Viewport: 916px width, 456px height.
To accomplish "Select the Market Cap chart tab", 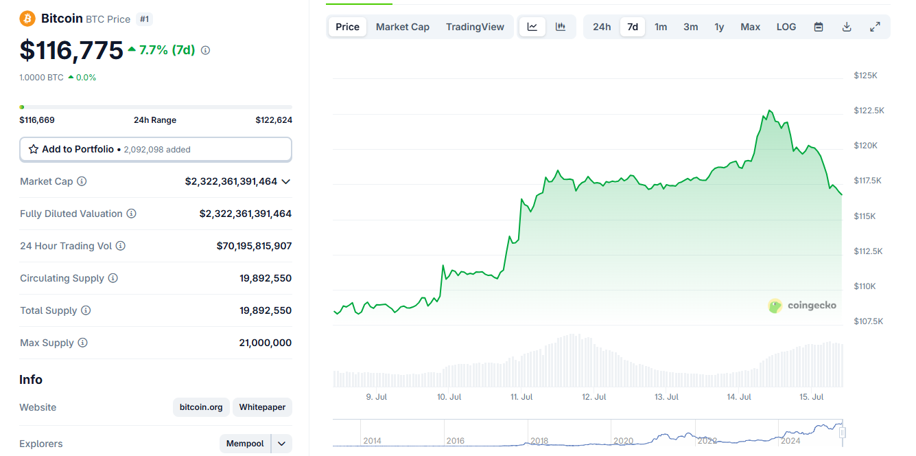I will [x=403, y=27].
